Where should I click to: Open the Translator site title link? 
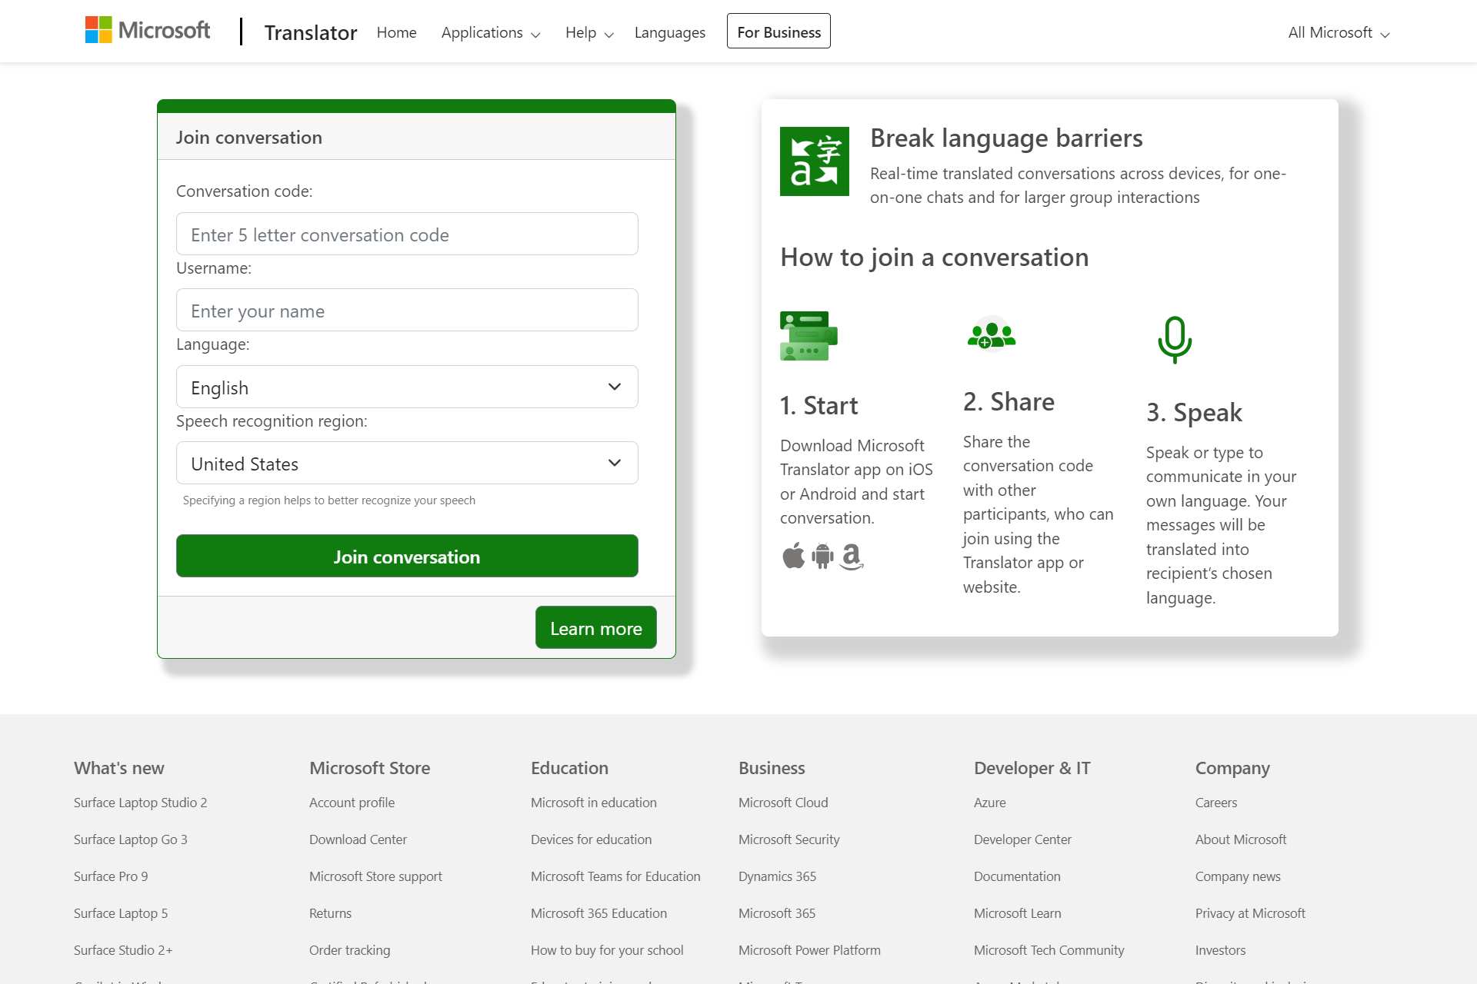tap(311, 32)
